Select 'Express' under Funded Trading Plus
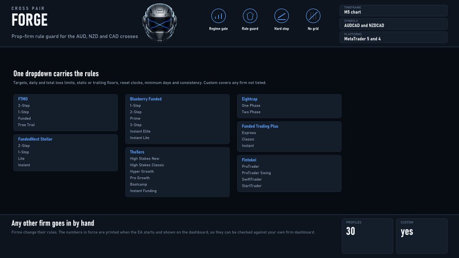 (249, 133)
